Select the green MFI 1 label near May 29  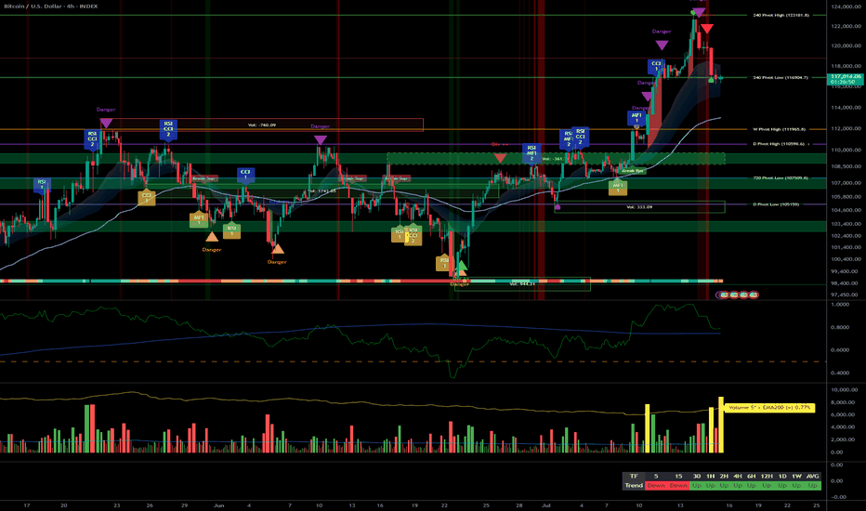(x=199, y=219)
